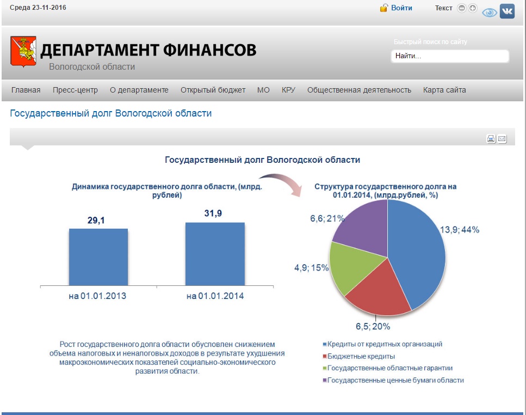Click the Департамент финансов site title
526x415 pixels.
click(x=148, y=50)
